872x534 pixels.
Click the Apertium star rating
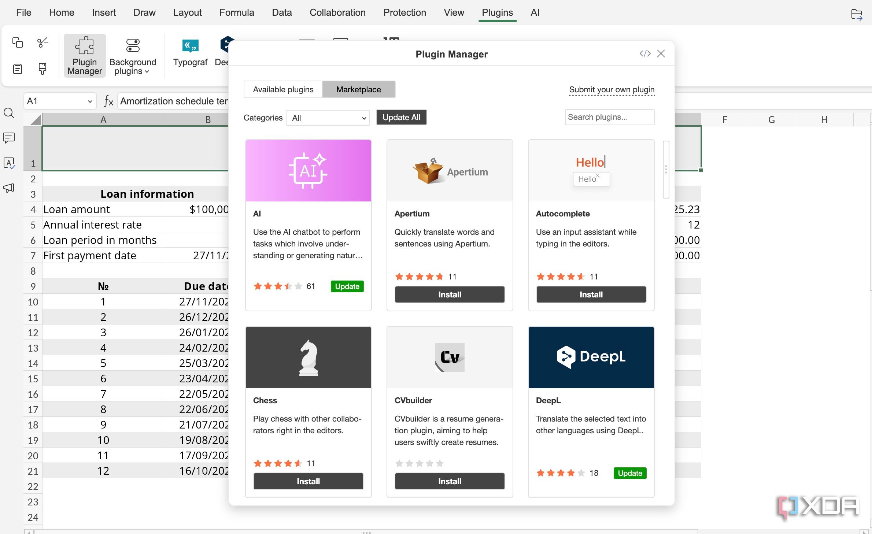pos(420,277)
